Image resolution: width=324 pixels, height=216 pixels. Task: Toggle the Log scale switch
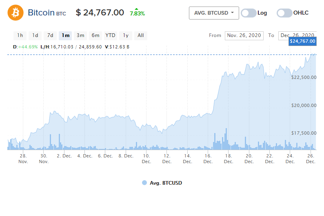coord(249,13)
